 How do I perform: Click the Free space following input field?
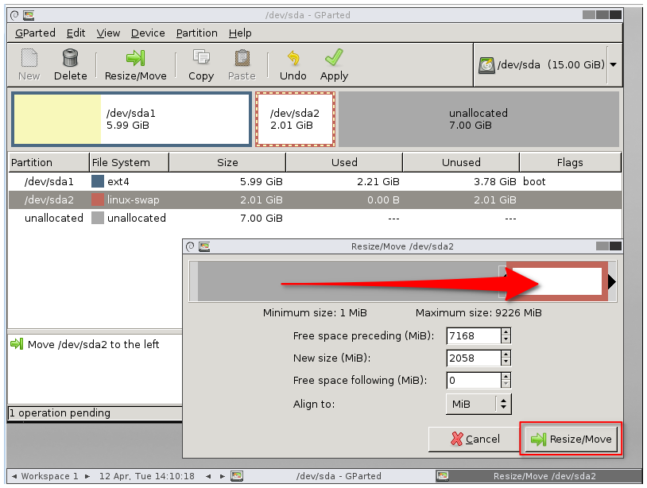point(473,381)
